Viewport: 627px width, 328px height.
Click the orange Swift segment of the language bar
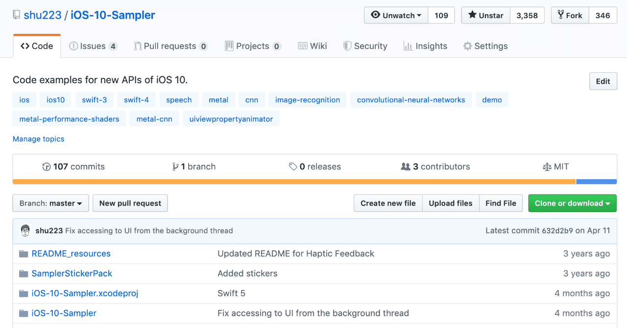pos(294,182)
